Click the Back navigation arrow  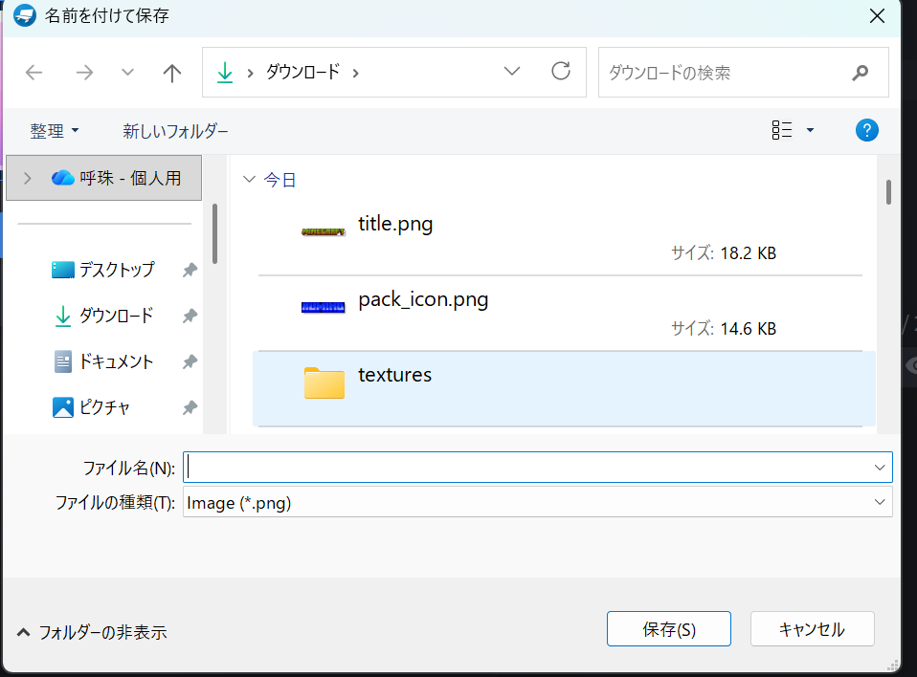pyautogui.click(x=34, y=73)
